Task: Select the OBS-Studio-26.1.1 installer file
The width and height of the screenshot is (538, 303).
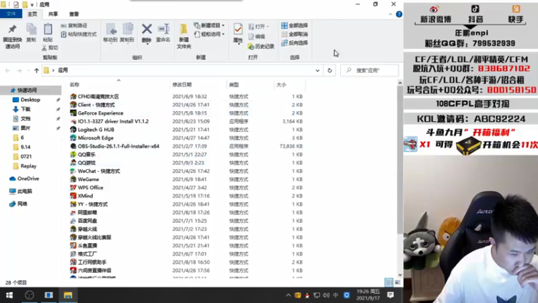Action: 118,146
